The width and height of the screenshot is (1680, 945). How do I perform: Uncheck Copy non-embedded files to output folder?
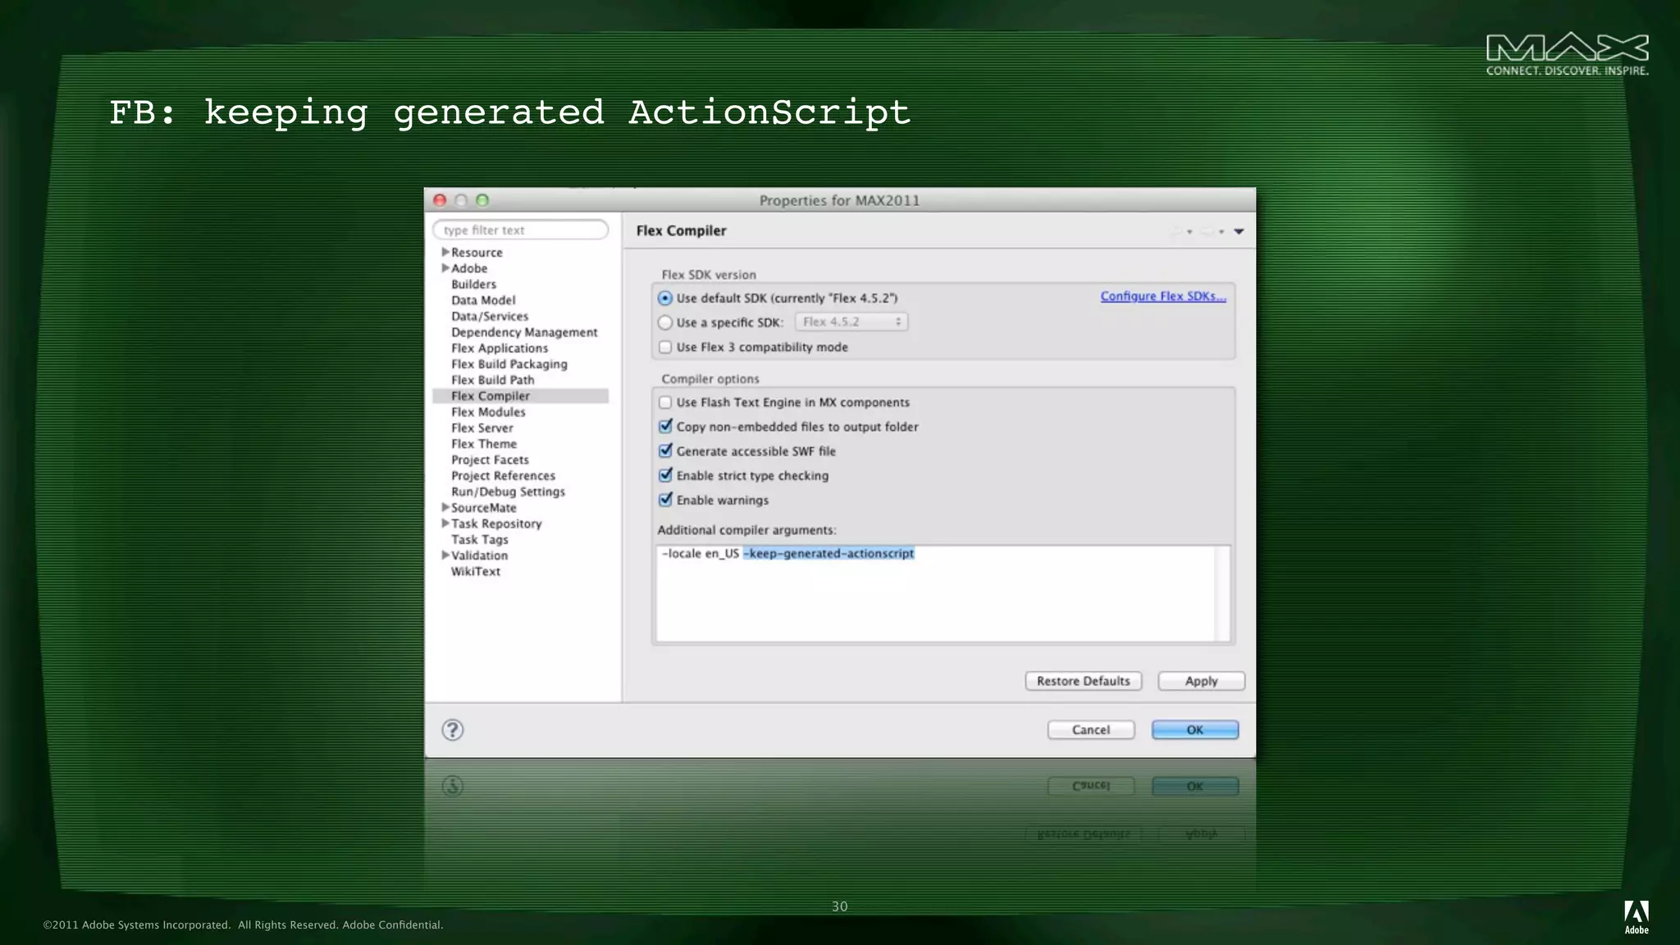(665, 427)
